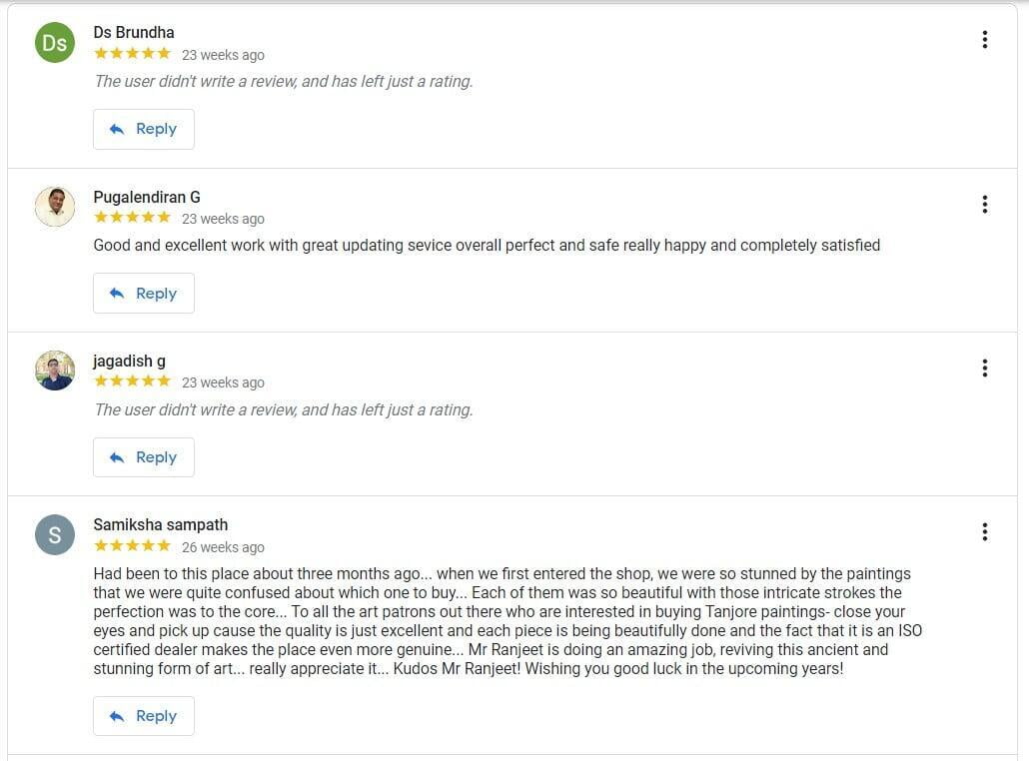
Task: Reply to Ds Brundha's rating
Action: (144, 129)
